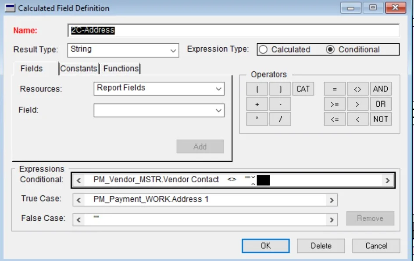The width and height of the screenshot is (414, 261).
Task: Move right in the False Case expression
Action: 332,220
